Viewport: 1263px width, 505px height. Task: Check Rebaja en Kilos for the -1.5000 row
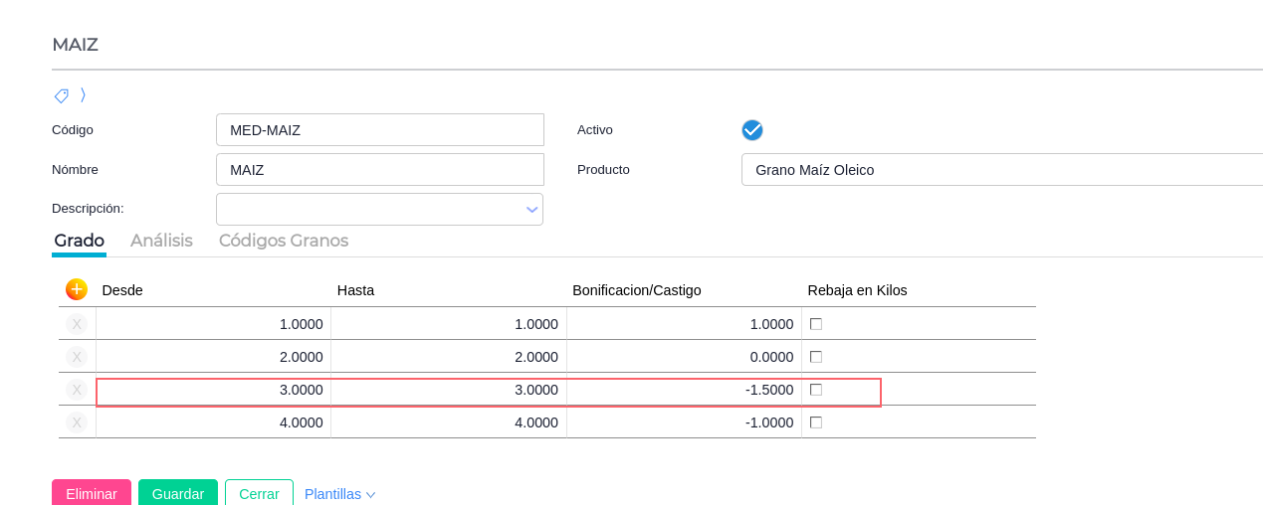click(x=816, y=390)
